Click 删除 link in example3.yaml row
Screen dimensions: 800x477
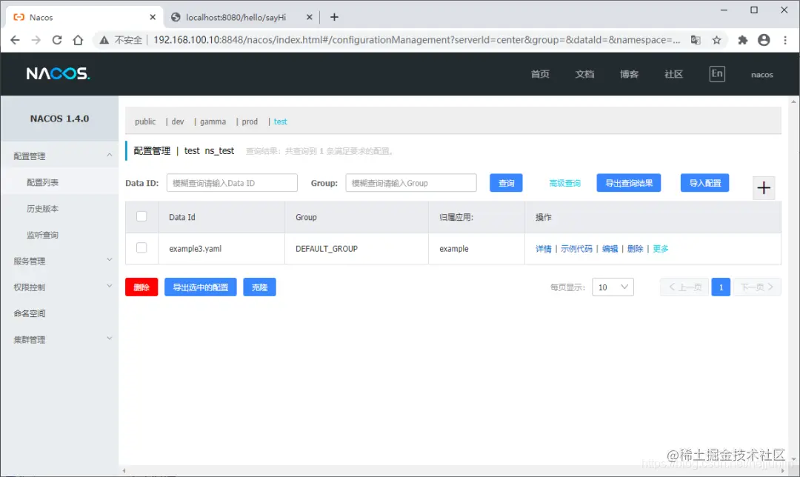(636, 248)
